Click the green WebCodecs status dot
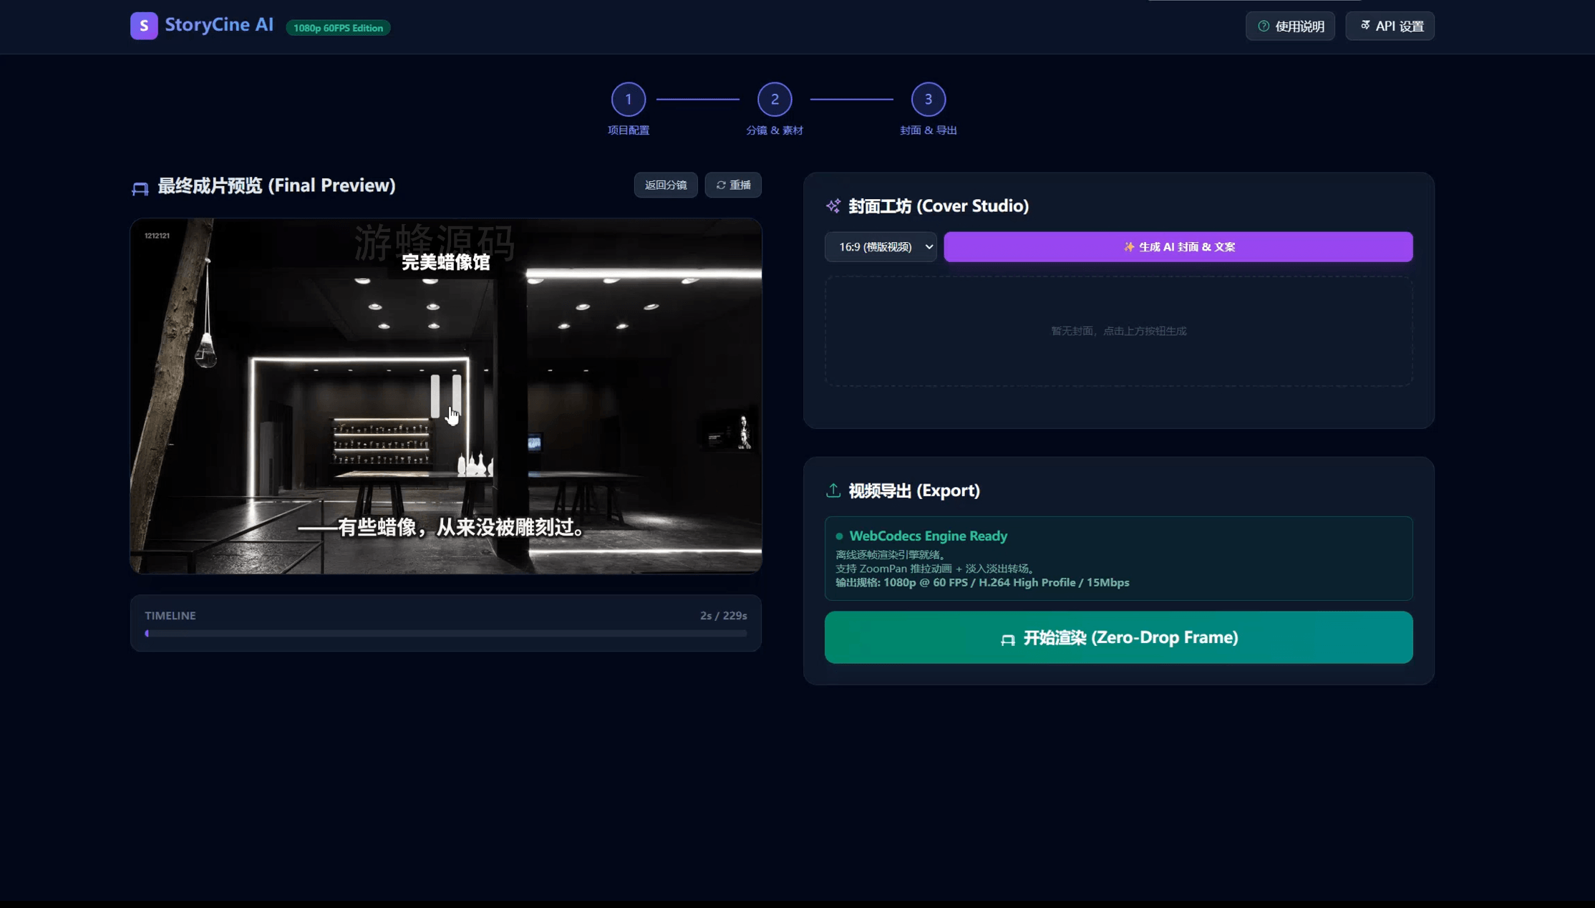Image resolution: width=1595 pixels, height=908 pixels. click(839, 536)
